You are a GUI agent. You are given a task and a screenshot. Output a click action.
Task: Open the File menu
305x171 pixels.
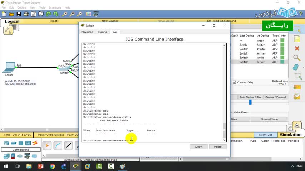coord(4,7)
